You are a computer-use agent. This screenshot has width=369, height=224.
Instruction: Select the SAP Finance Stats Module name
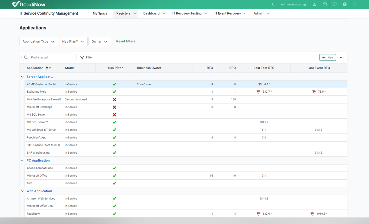click(x=44, y=145)
